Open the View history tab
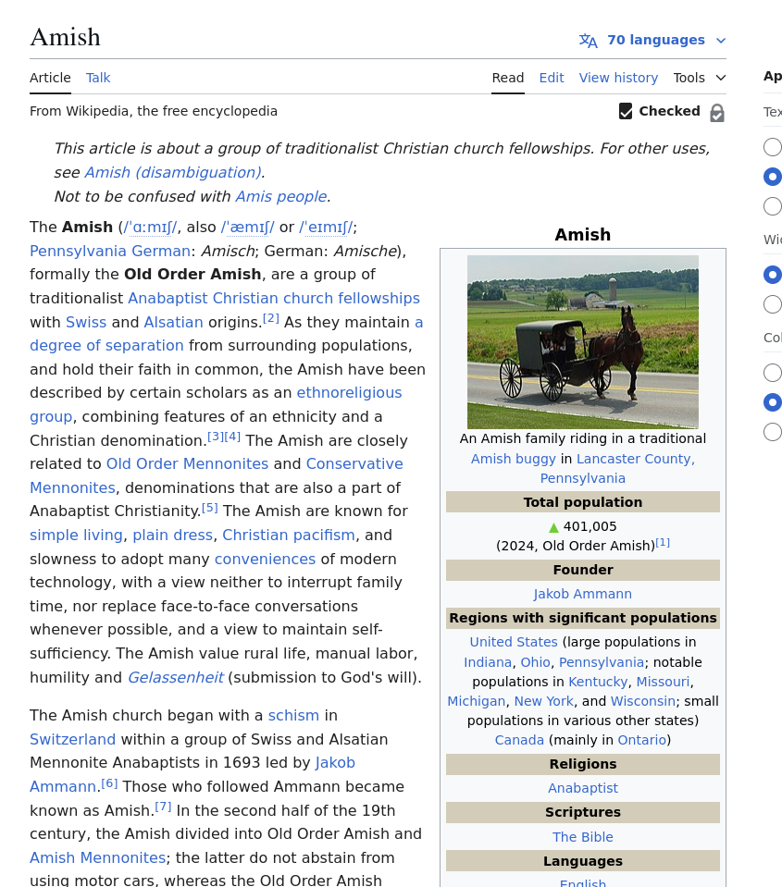Viewport: 782px width, 887px height. pyautogui.click(x=618, y=78)
